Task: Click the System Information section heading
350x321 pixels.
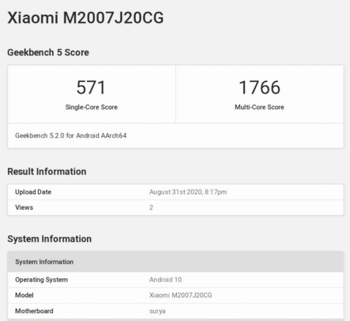Action: [50, 239]
